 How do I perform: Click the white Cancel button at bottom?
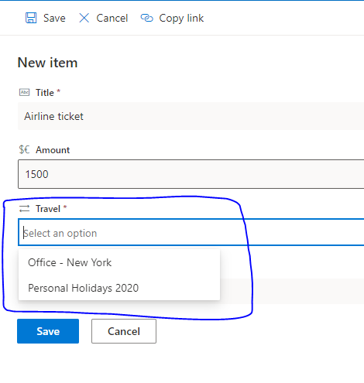(x=124, y=331)
